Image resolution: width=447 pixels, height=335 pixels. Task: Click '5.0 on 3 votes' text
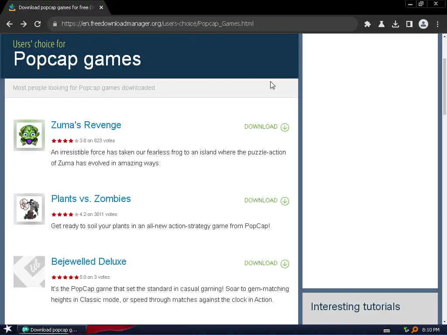(95, 277)
